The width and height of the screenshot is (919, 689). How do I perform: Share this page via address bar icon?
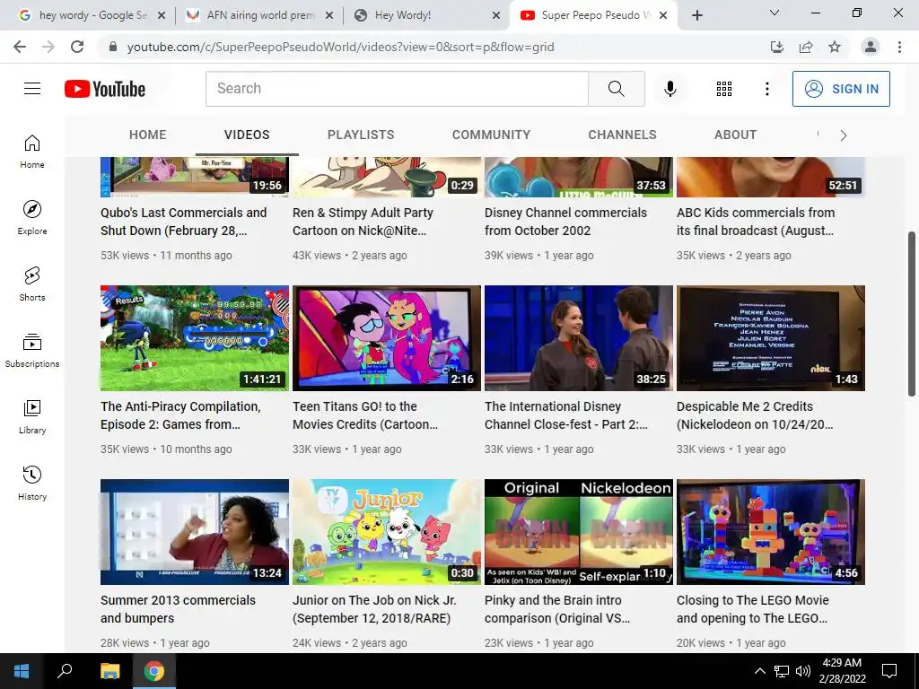[806, 47]
